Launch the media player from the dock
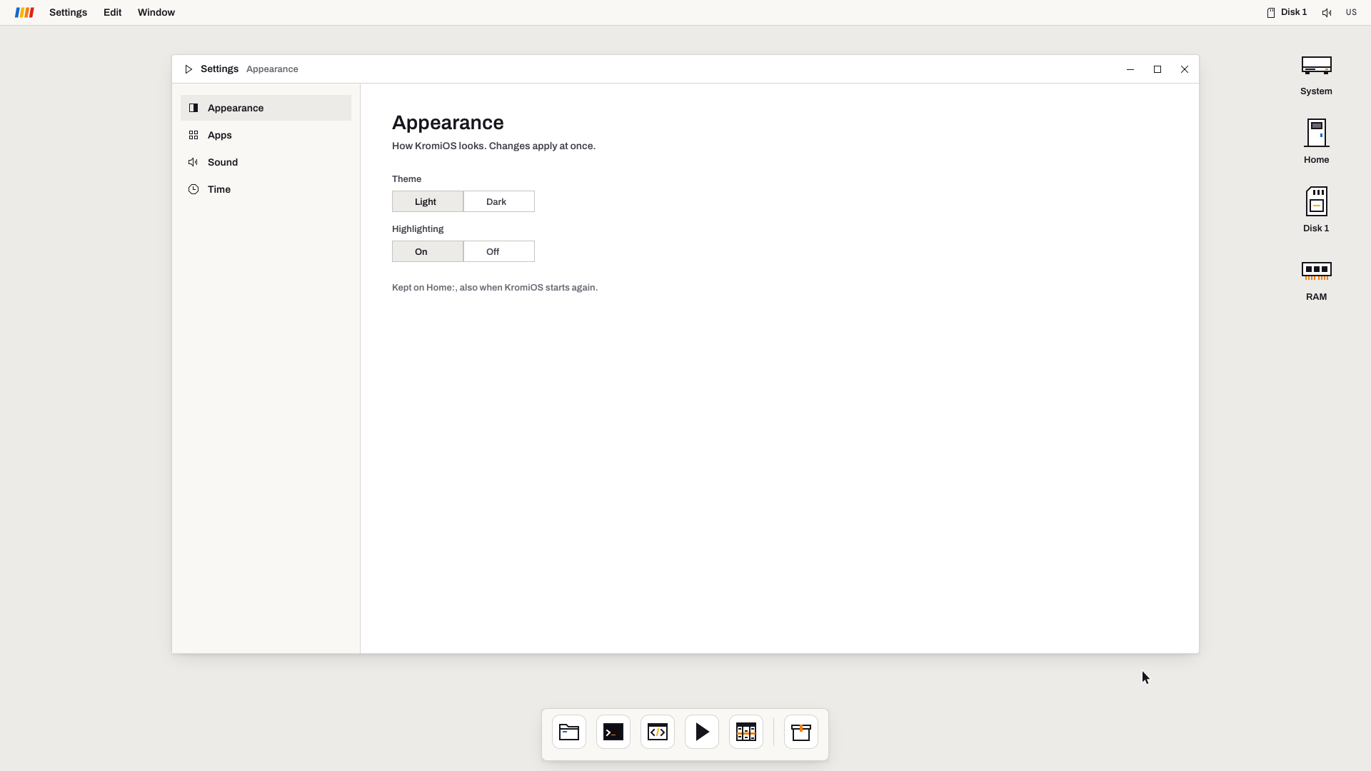This screenshot has width=1371, height=771. tap(702, 732)
